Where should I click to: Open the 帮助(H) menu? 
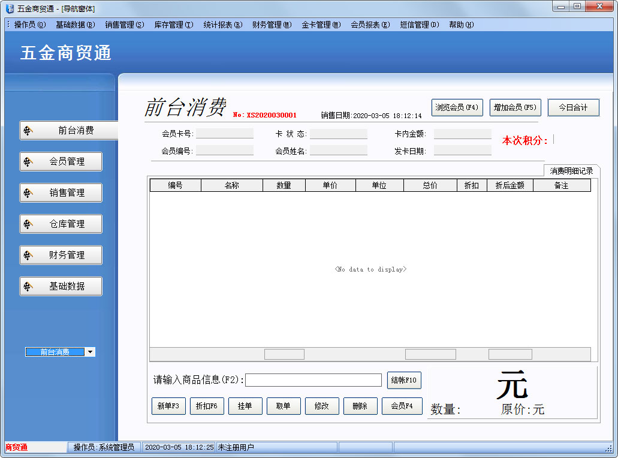tap(462, 25)
